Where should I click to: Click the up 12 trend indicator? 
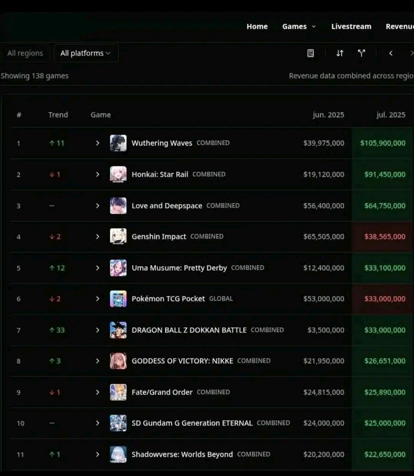pyautogui.click(x=57, y=268)
